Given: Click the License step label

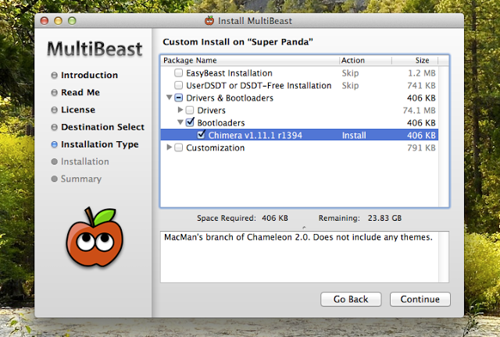Looking at the screenshot, I should pyautogui.click(x=78, y=109).
